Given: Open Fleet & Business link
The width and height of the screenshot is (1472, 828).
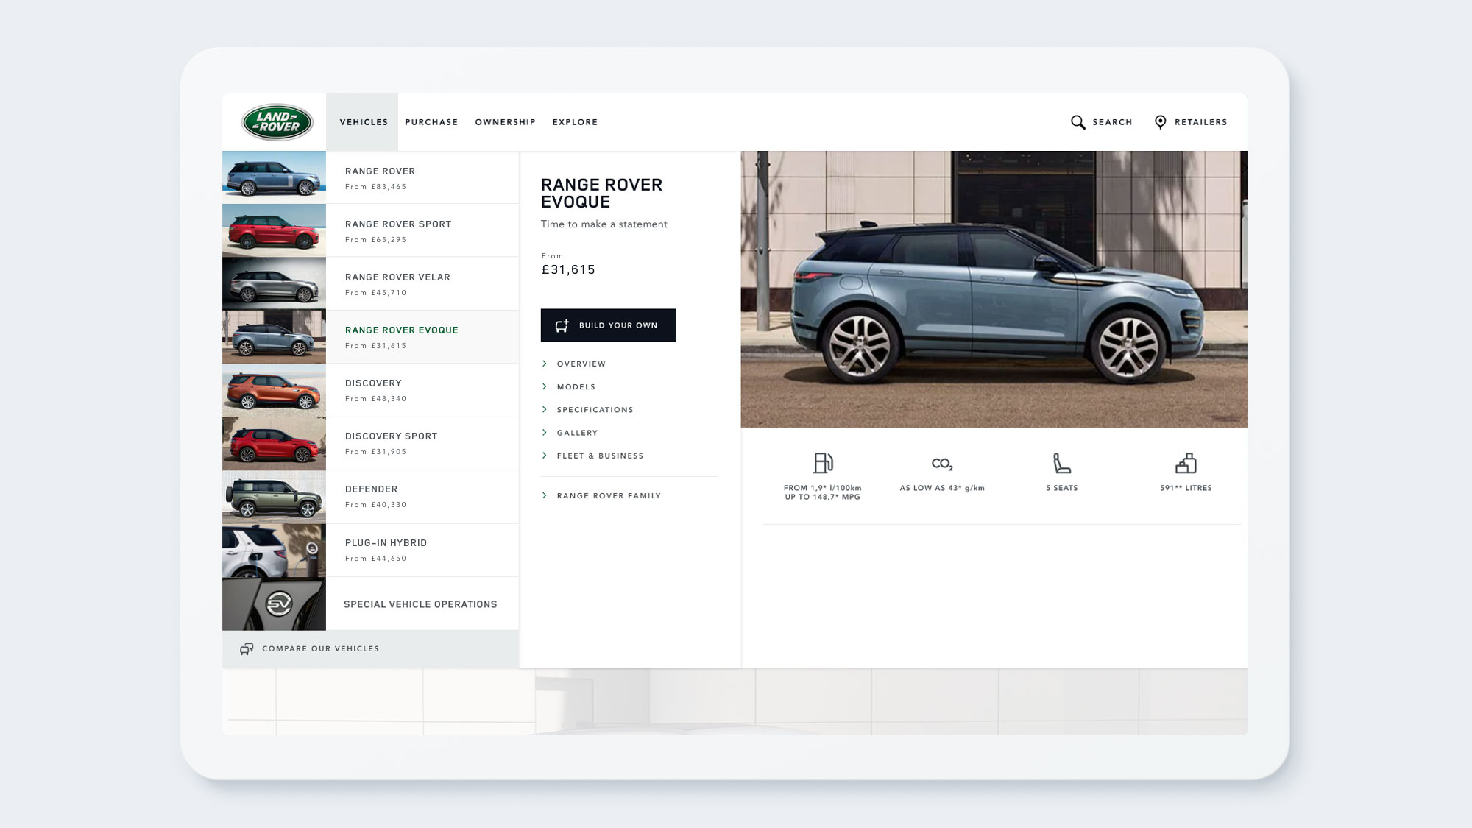Looking at the screenshot, I should (600, 456).
